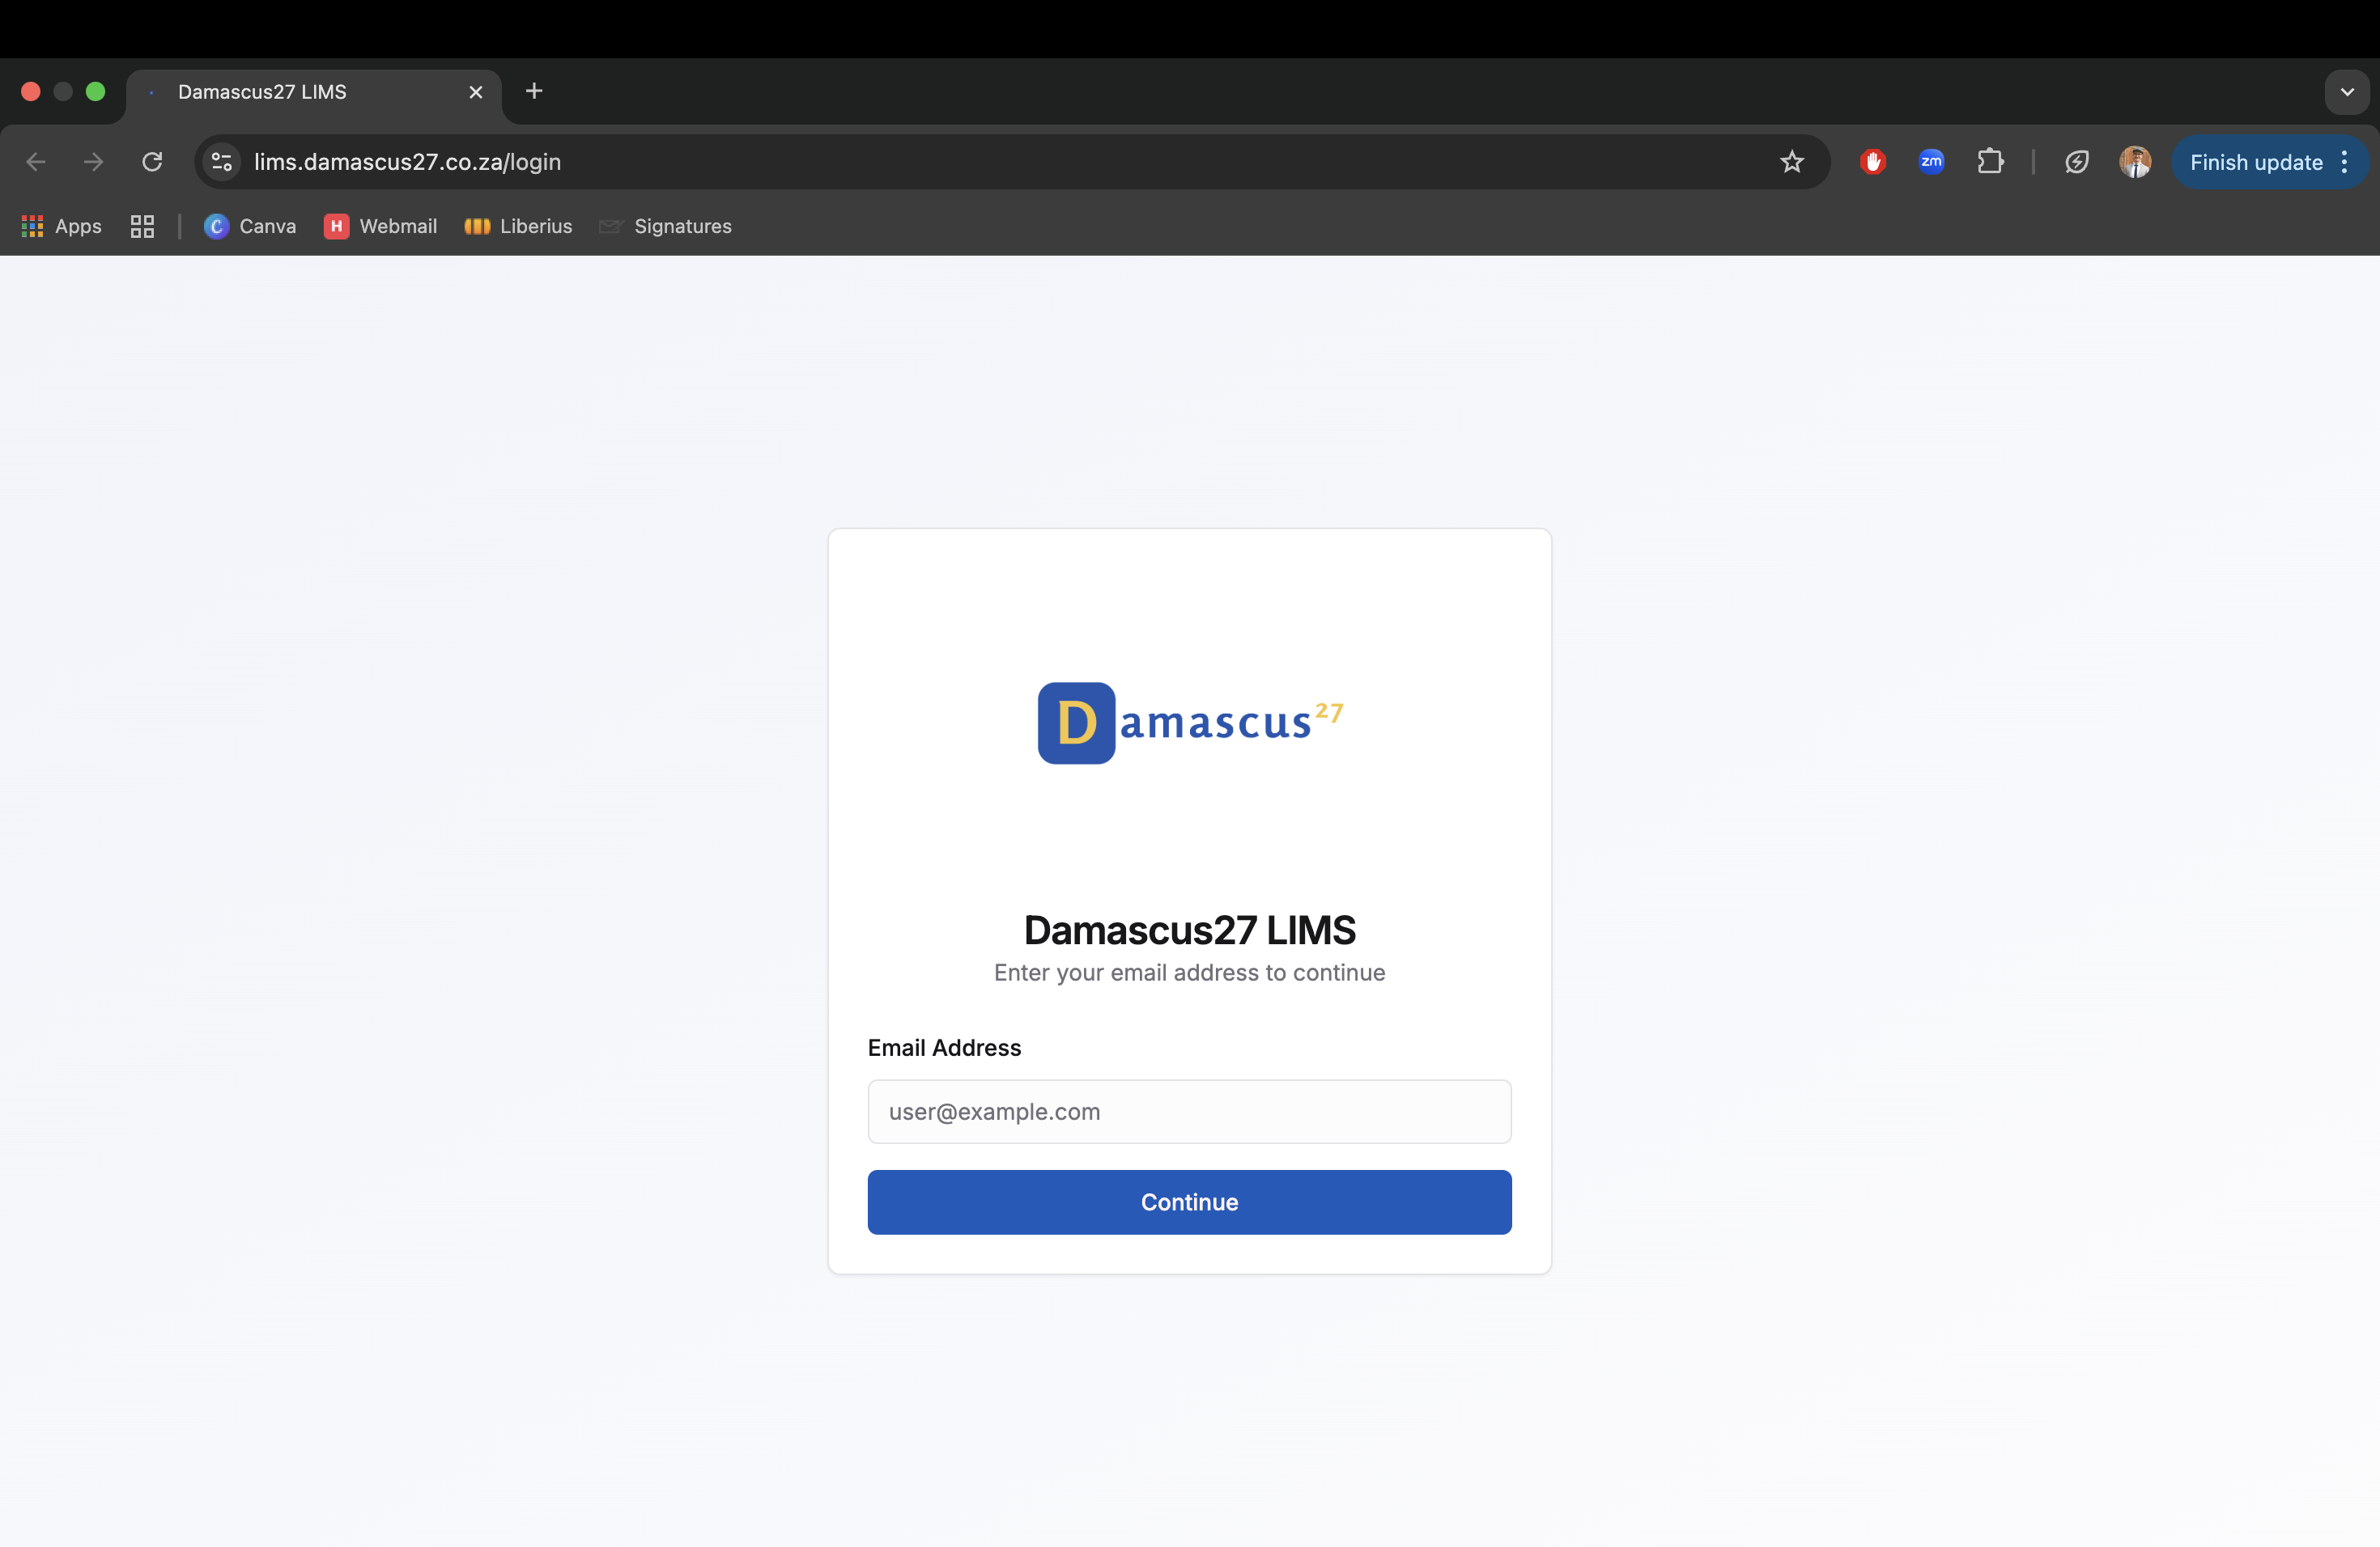Click the Damascus27 logo image
Screen dimensions: 2380x1547
click(x=1189, y=723)
